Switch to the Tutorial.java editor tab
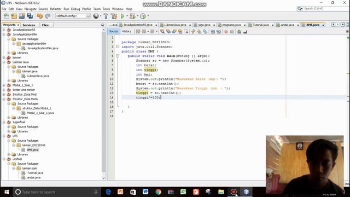This screenshot has width=350, height=197. pos(261,25)
